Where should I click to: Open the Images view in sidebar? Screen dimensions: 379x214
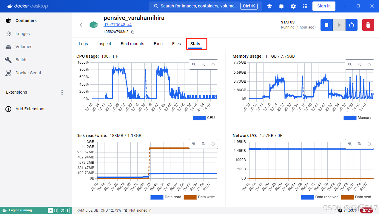click(x=36, y=34)
